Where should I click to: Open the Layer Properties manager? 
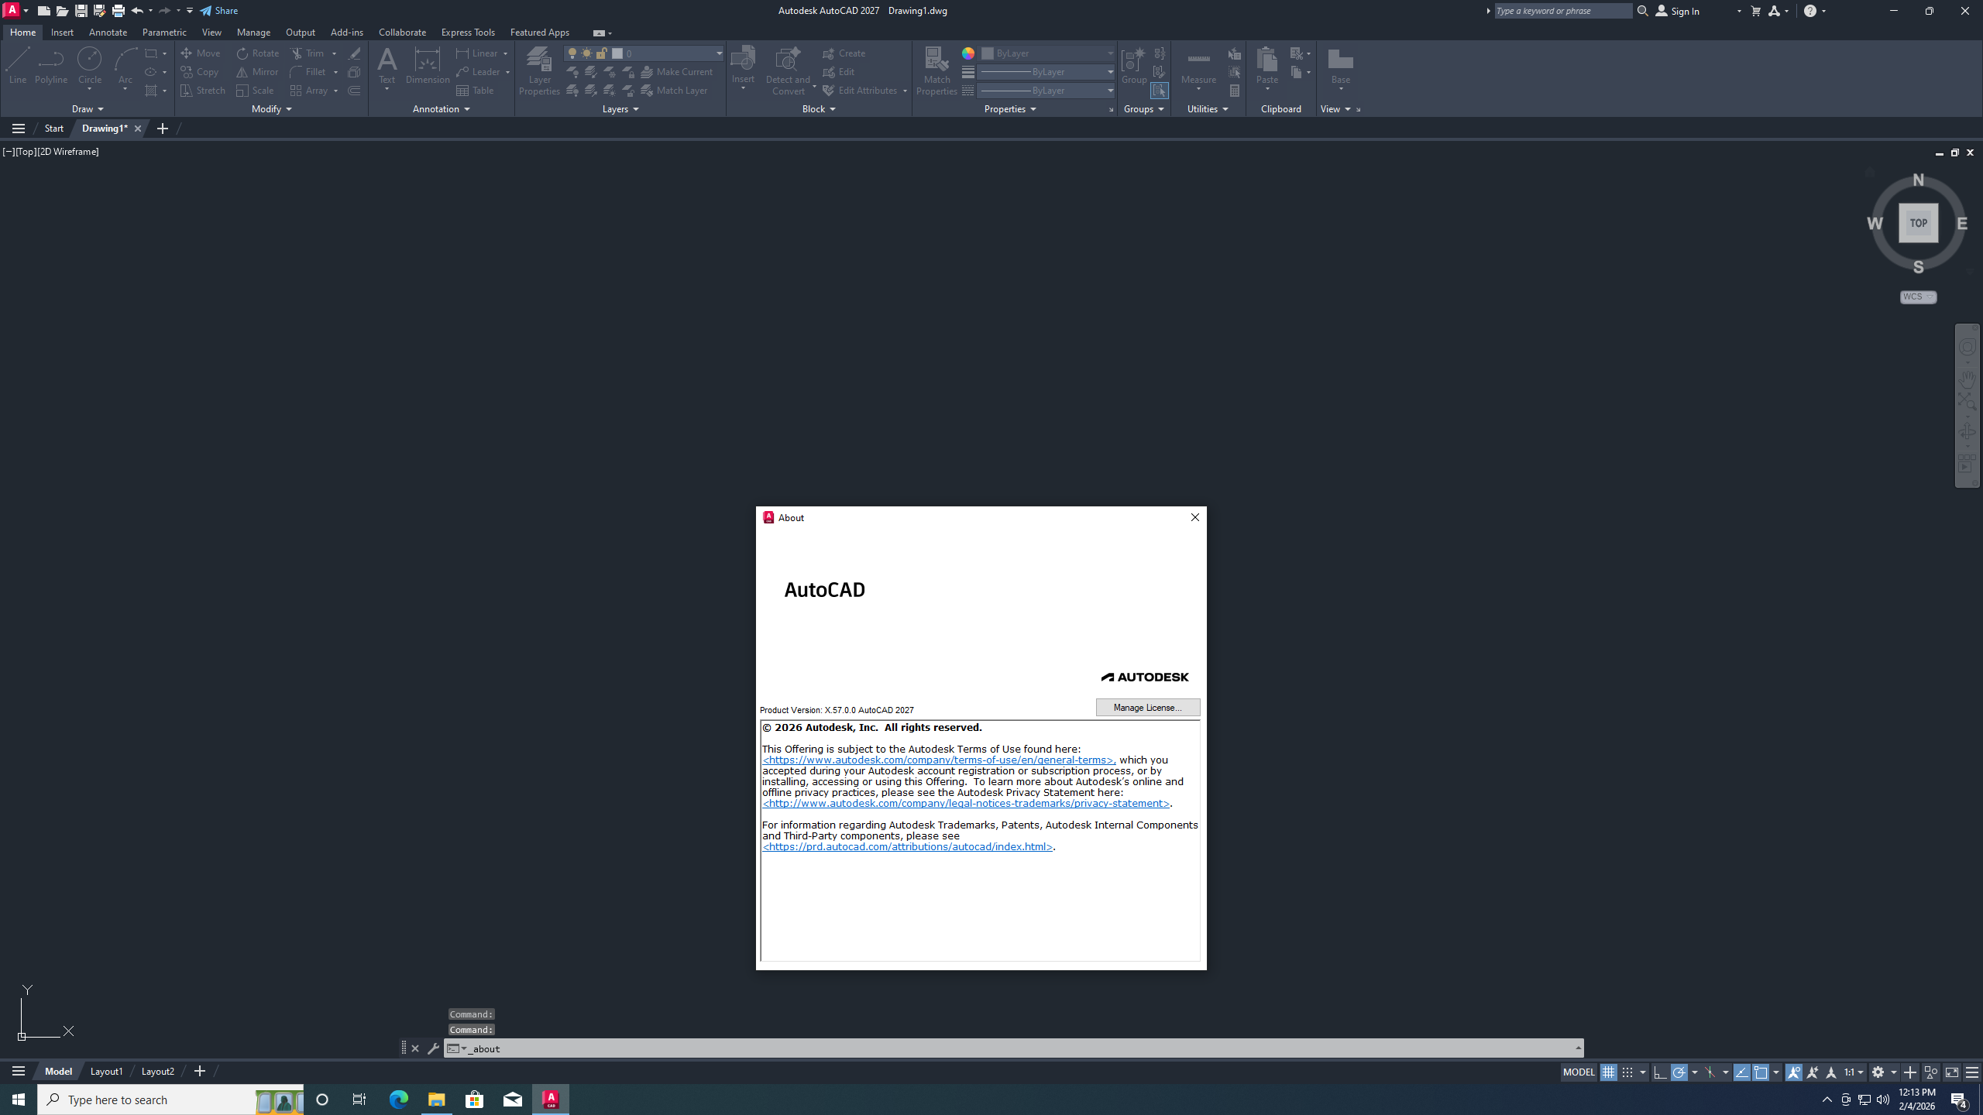click(x=539, y=70)
